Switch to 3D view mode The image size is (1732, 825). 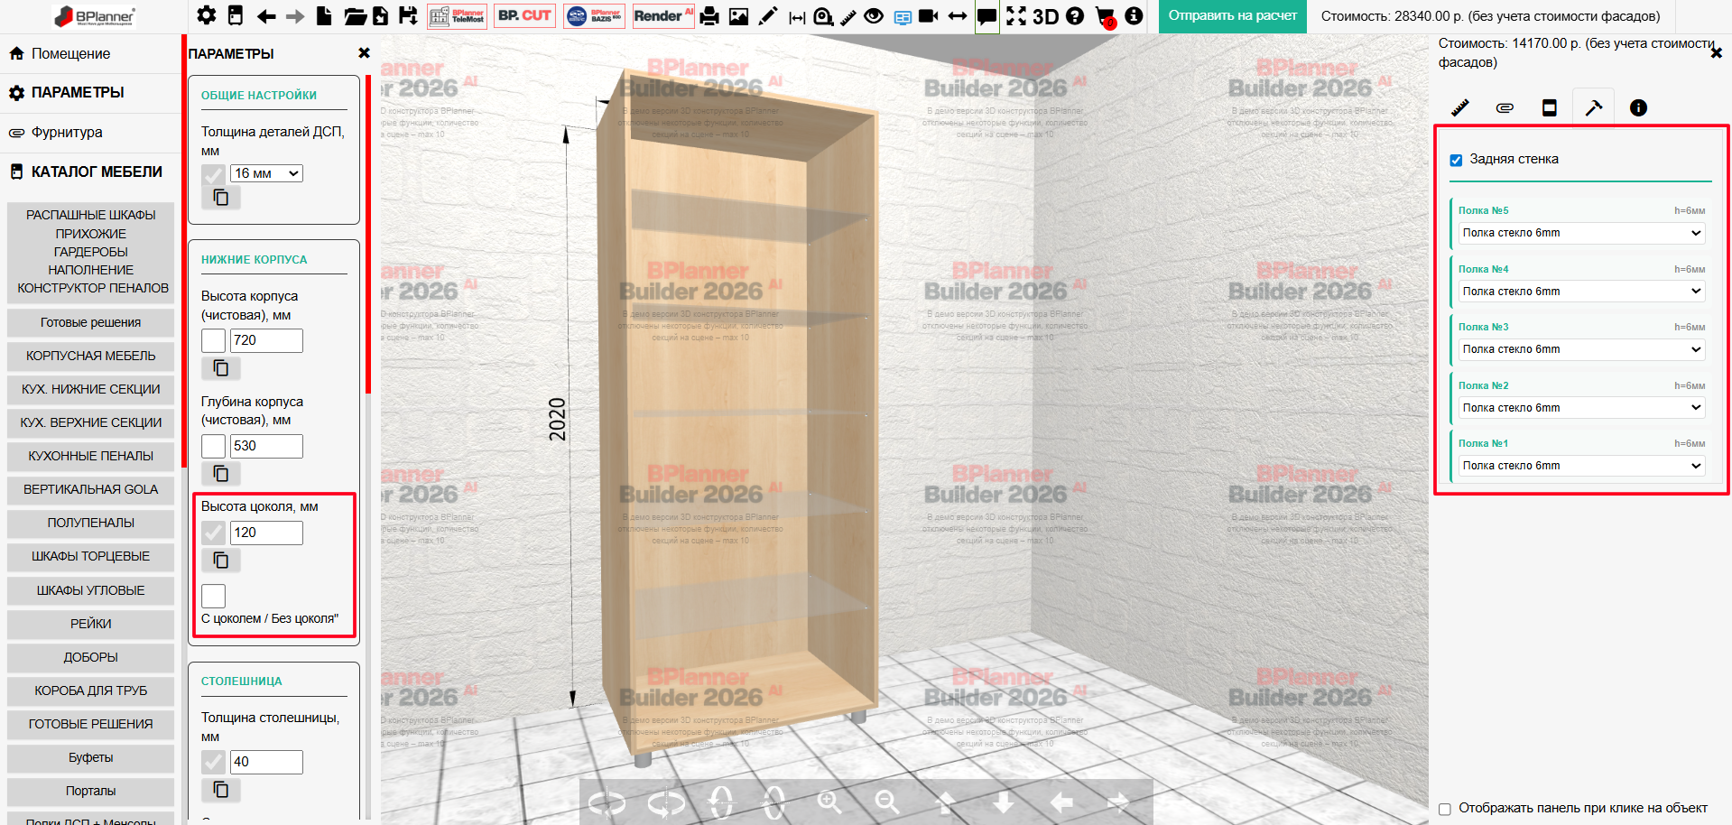point(1045,16)
